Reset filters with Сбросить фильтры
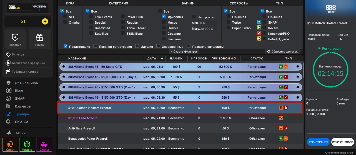Viewport: 356px width, 155px height. (x=283, y=52)
